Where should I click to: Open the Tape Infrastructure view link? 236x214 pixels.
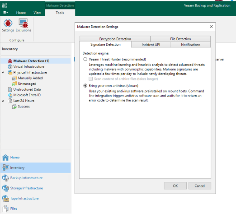pos(24,199)
